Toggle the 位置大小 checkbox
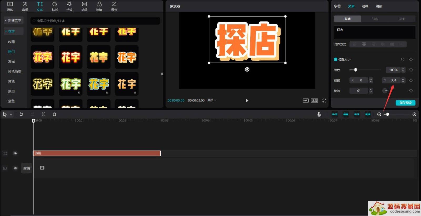The width and height of the screenshot is (421, 216). tap(335, 59)
